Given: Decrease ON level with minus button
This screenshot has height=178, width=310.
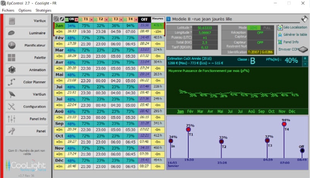Looking at the screenshot, I should (67, 19).
